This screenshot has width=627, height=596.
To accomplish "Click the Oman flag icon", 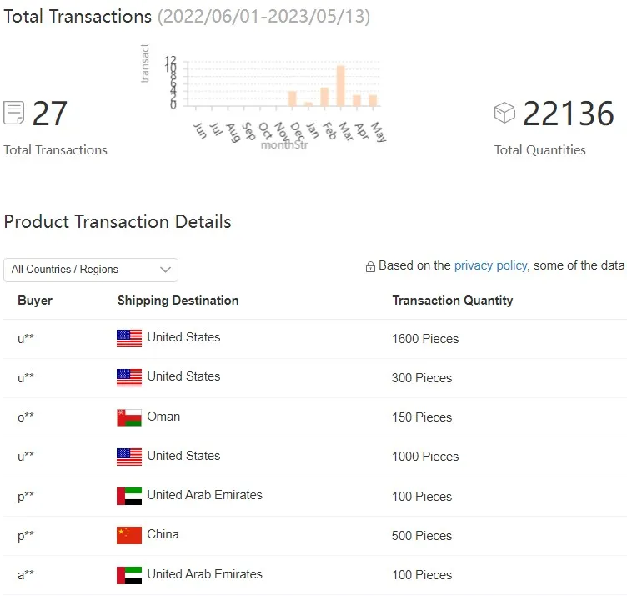I will tap(129, 417).
